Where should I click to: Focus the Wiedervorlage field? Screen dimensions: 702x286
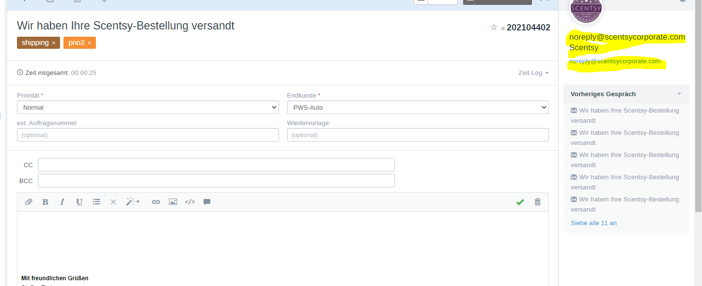[418, 135]
